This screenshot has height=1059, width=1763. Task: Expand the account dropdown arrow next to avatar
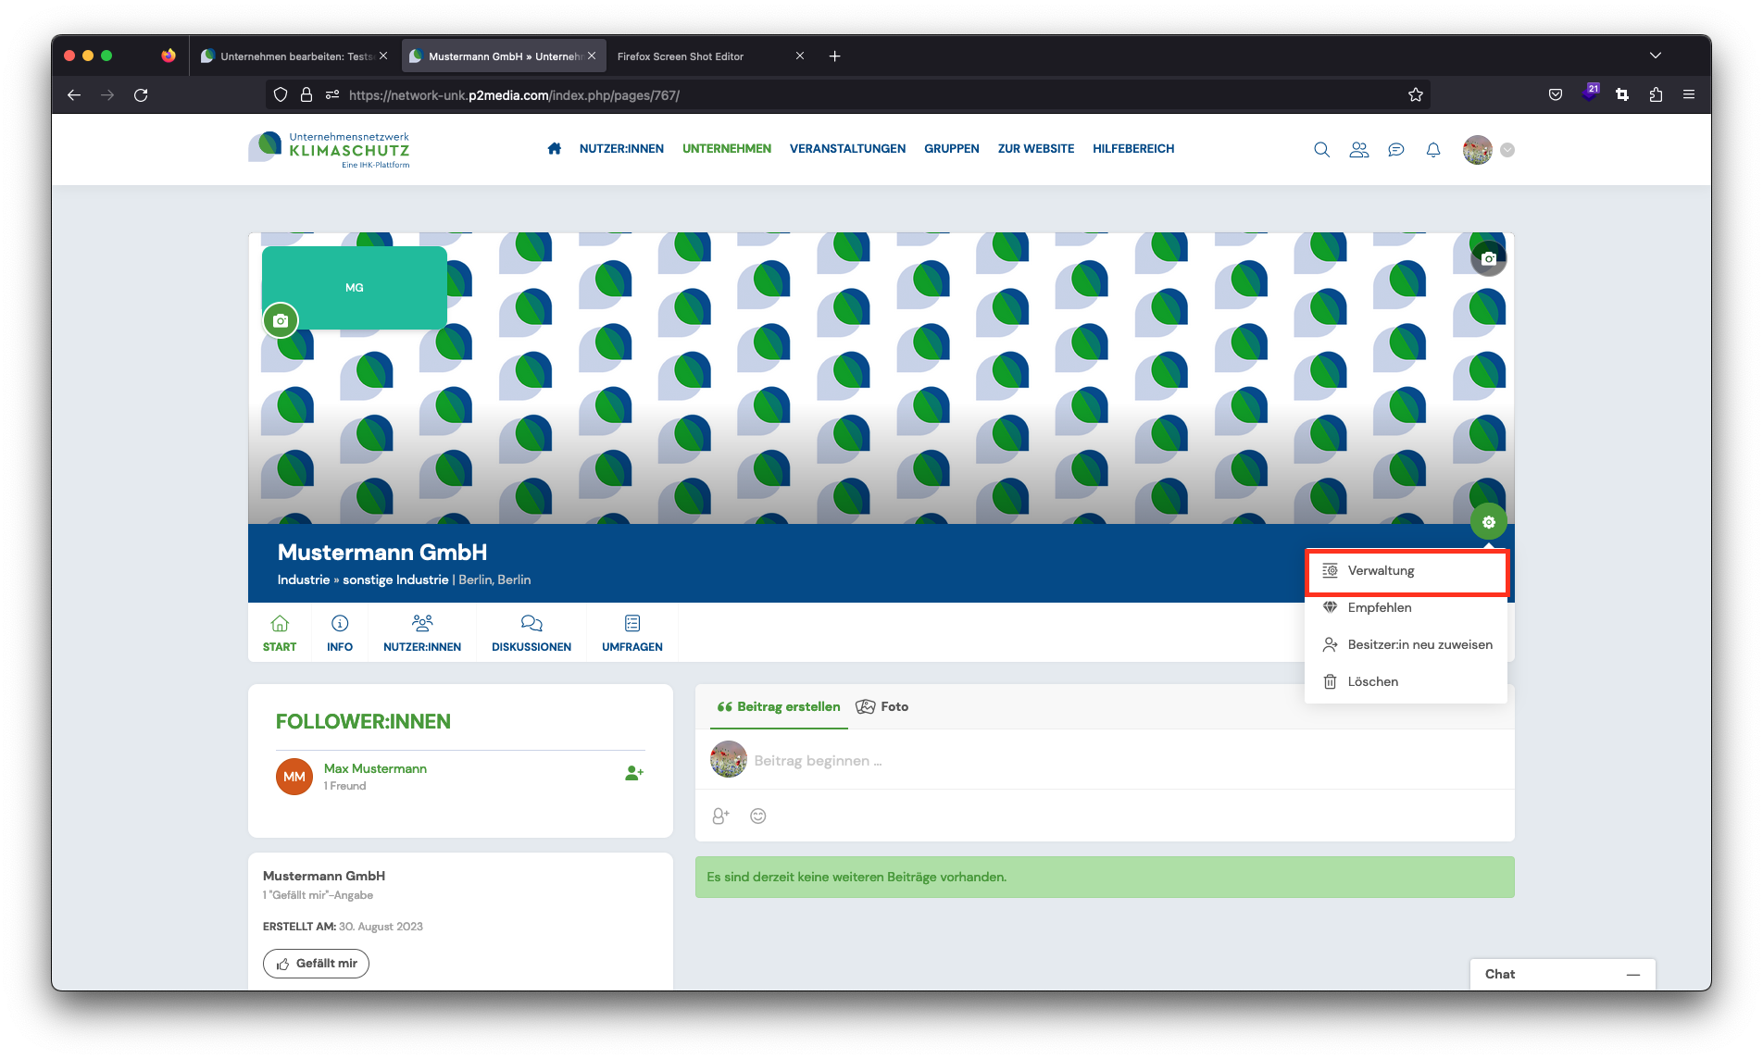[1507, 150]
